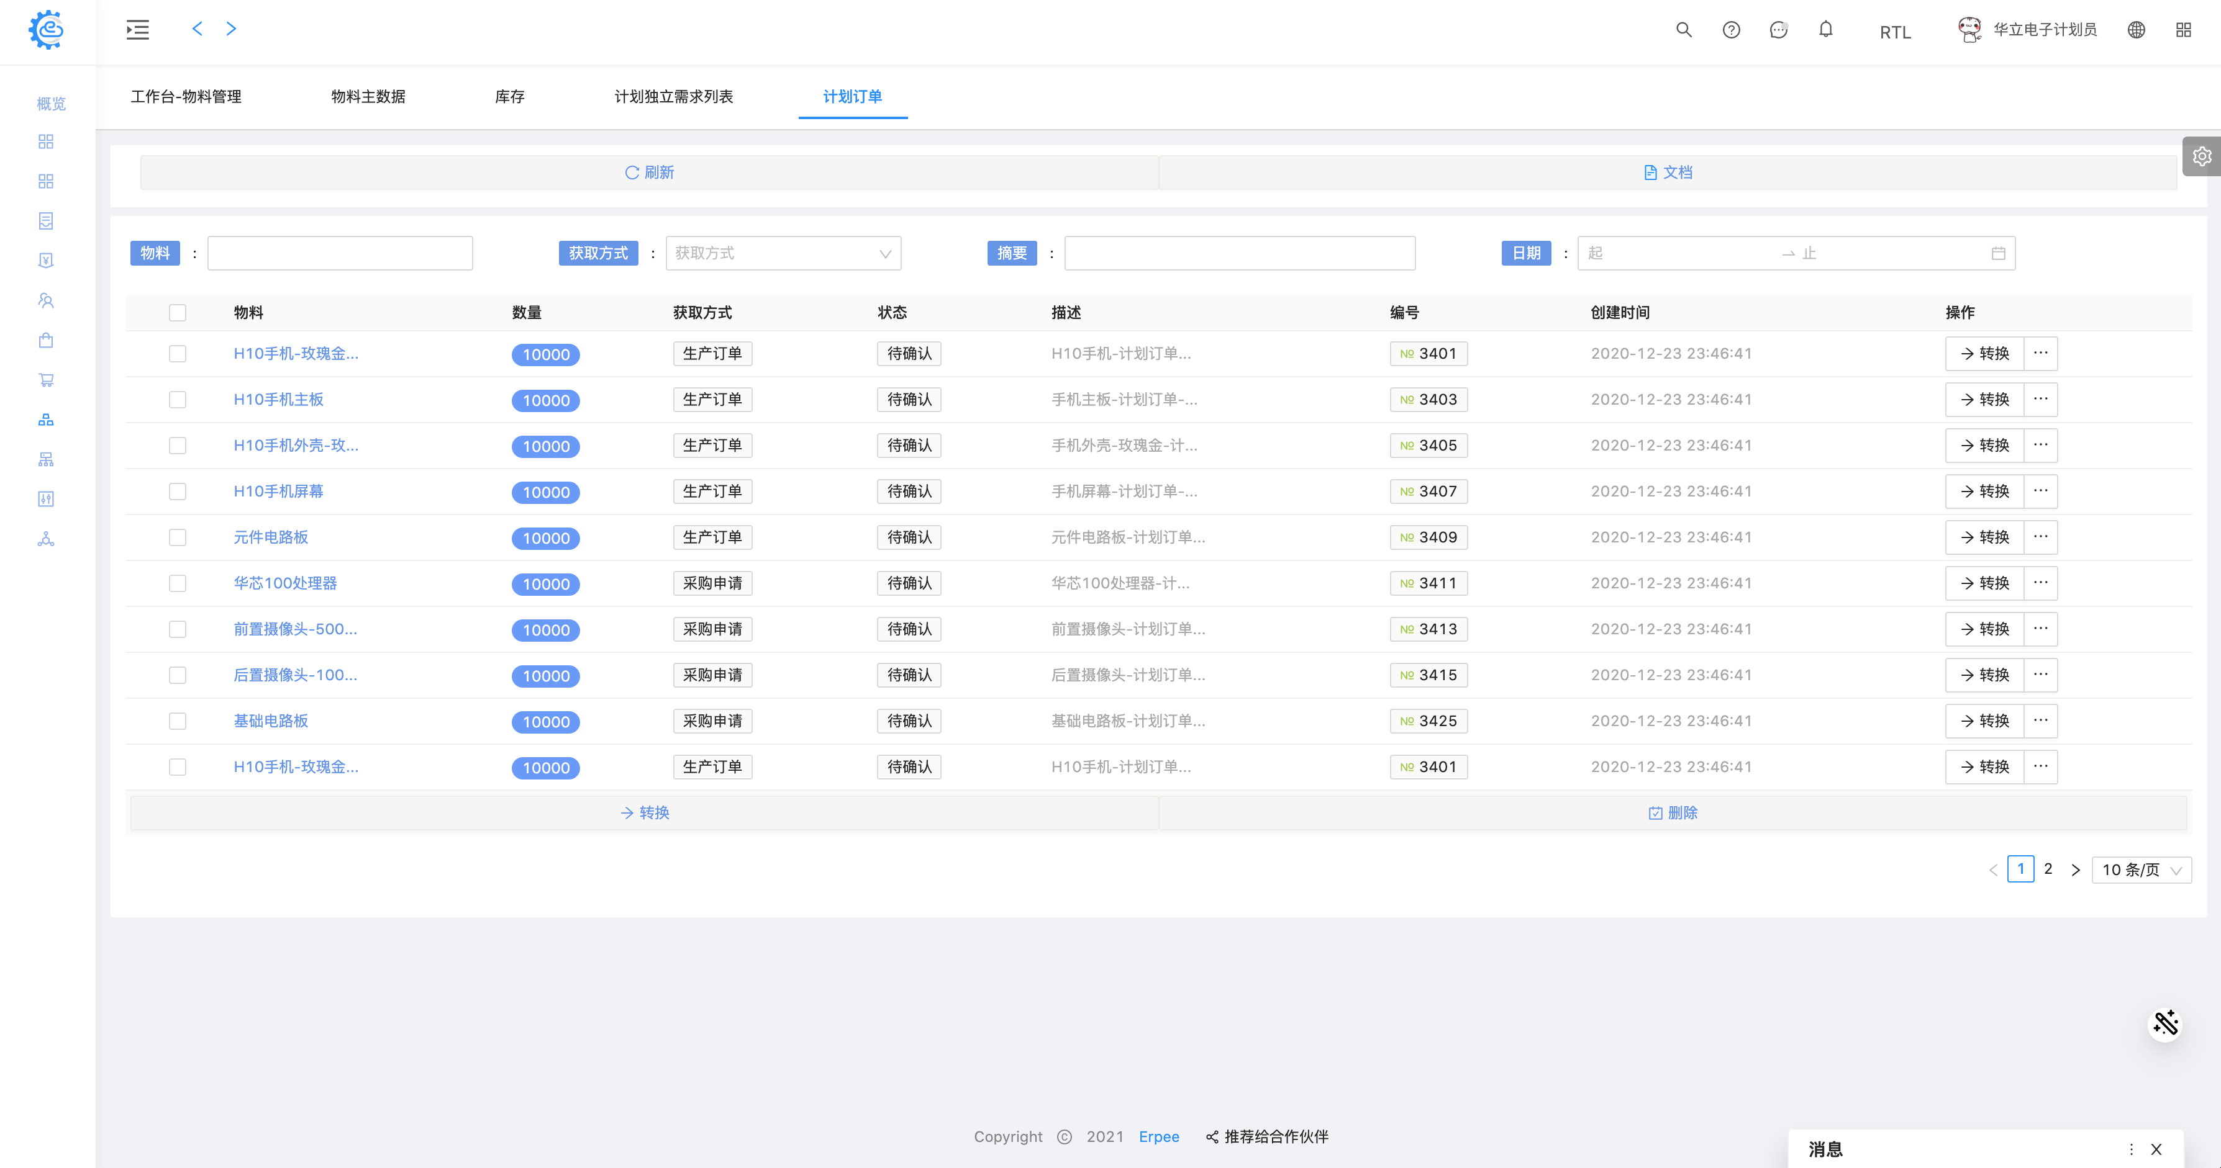Check the box for H10手机主板 row
Image resolution: width=2221 pixels, height=1168 pixels.
(178, 400)
